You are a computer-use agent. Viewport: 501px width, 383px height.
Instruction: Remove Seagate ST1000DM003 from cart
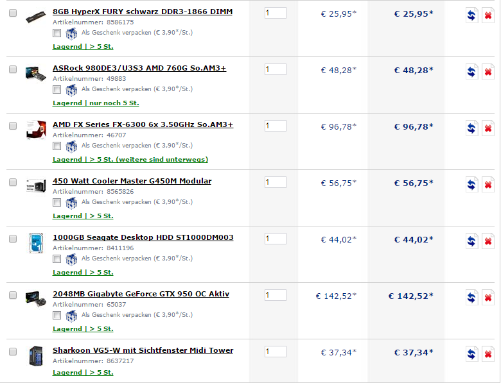[488, 241]
